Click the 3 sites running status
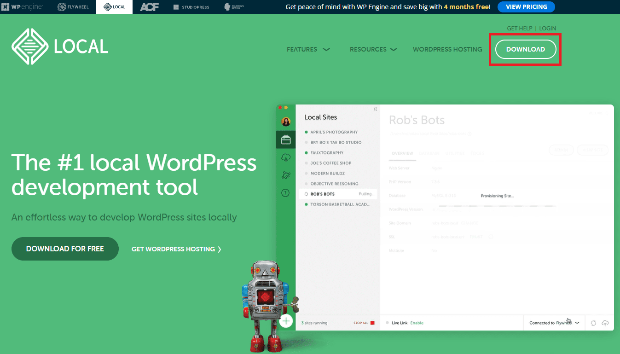Screen dimensions: 620x354 point(314,323)
